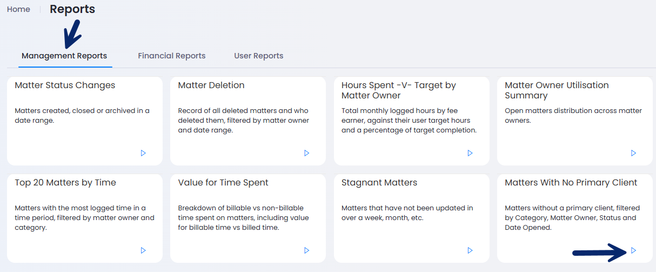Click the Value for Time Spent description

pos(243,218)
